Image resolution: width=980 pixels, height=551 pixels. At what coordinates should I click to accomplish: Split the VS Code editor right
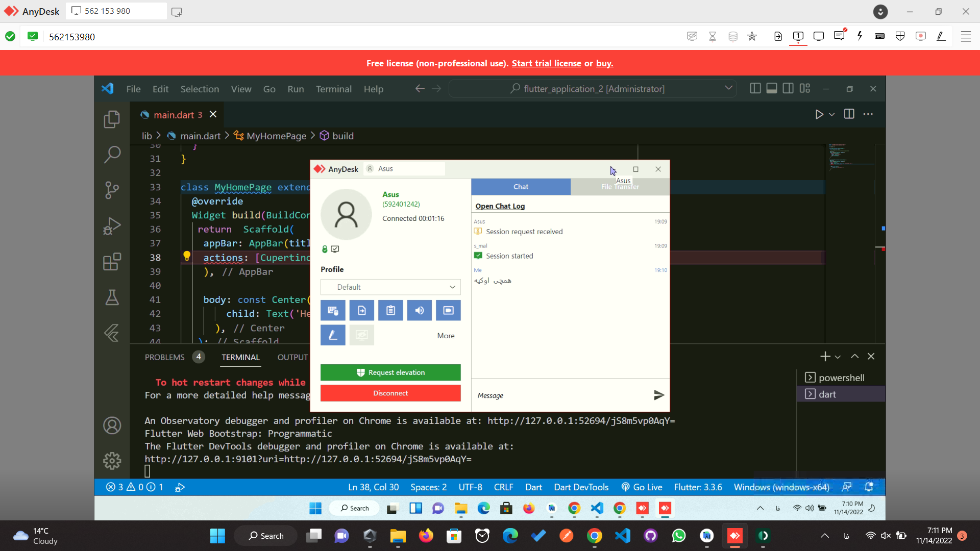849,114
